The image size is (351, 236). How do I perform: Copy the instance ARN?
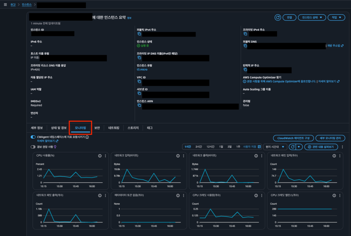click(140, 106)
